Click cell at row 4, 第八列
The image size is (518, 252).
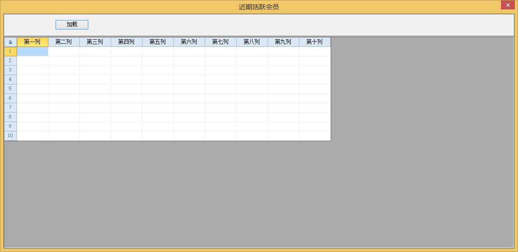point(252,80)
